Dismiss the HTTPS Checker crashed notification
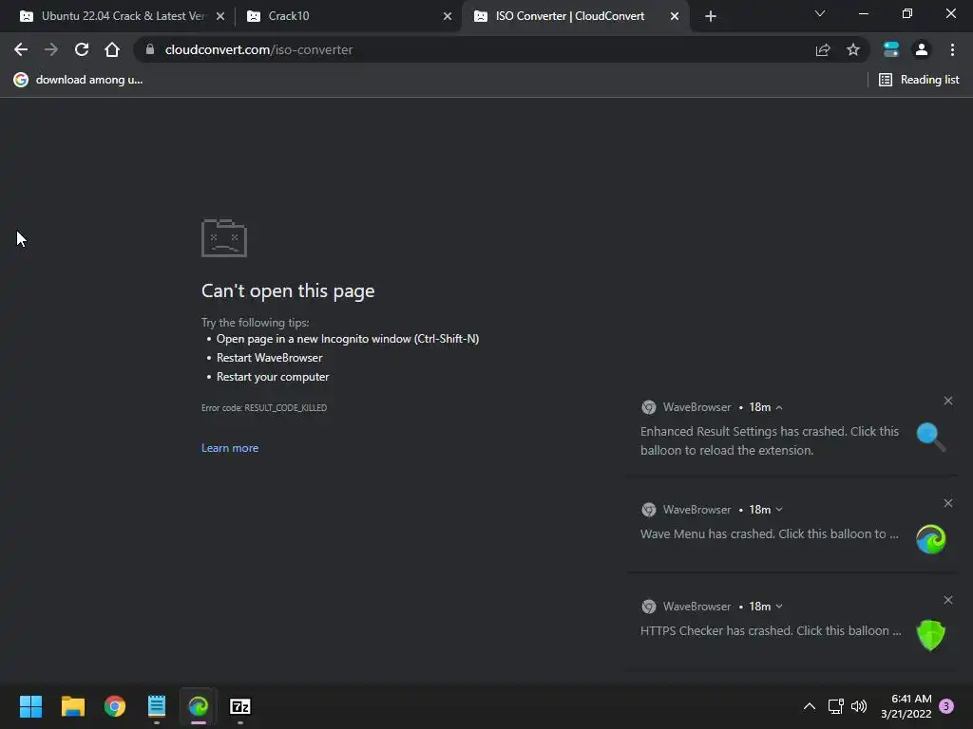 coord(947,600)
